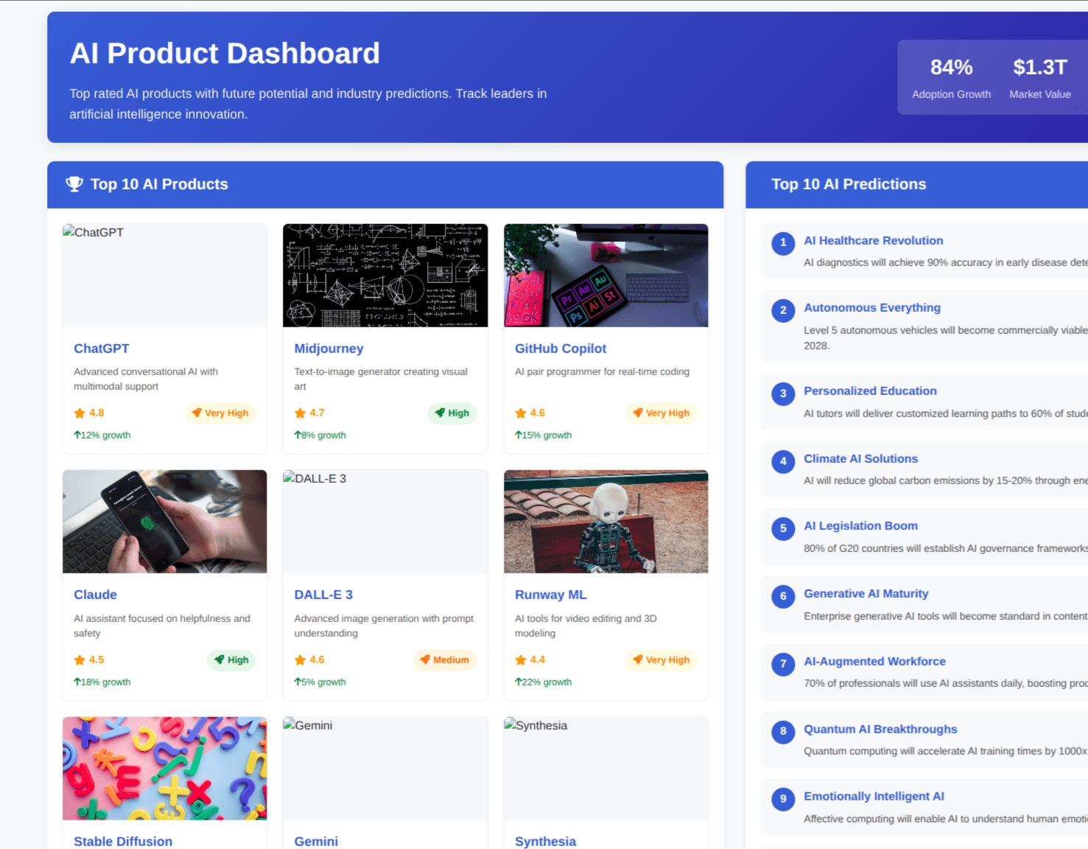Click the Stable Diffusion colorful letters thumbnail
The height and width of the screenshot is (849, 1088).
(x=165, y=769)
